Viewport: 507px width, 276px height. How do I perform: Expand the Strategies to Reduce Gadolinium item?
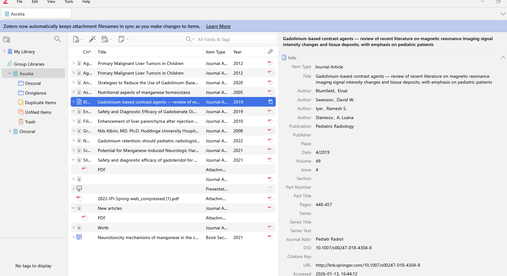tap(74, 82)
